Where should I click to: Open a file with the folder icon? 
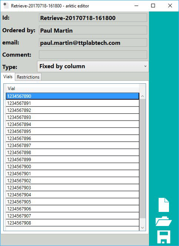pos(163,221)
